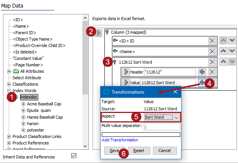Click the Map Data heading tab
This screenshot has width=238, height=163.
click(x=12, y=6)
